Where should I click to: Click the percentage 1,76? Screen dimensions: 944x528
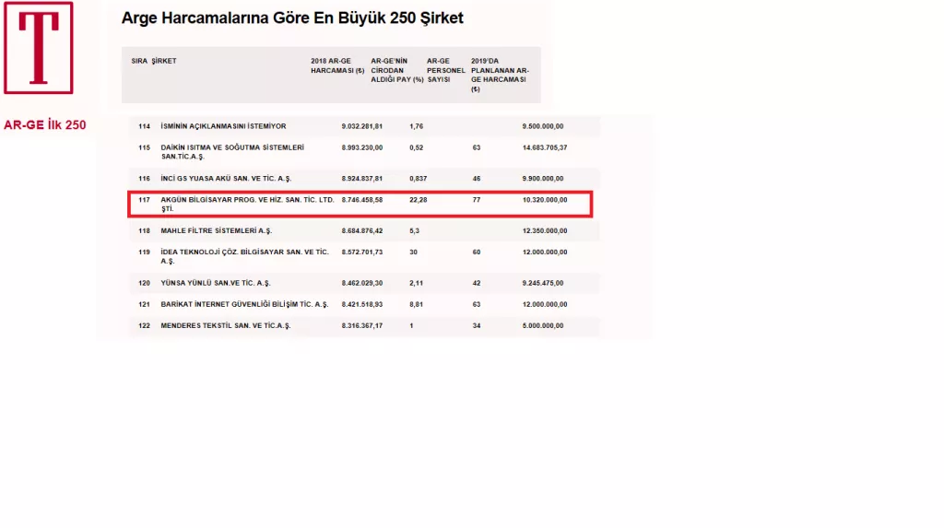point(416,126)
